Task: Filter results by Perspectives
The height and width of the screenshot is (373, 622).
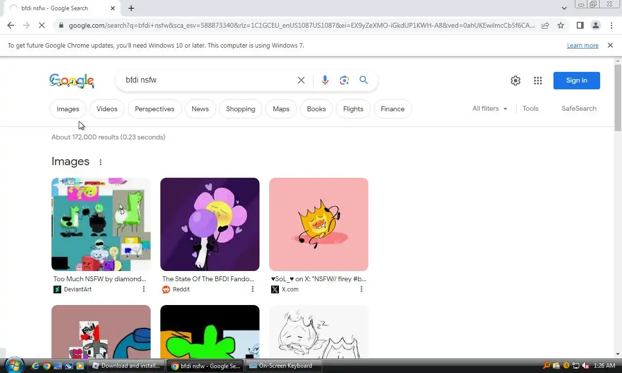Action: click(155, 109)
